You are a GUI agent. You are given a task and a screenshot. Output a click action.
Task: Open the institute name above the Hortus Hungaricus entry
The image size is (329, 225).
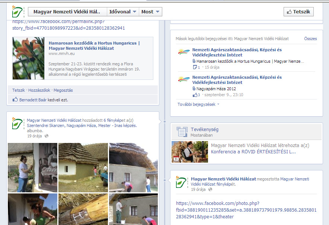pos(237,52)
